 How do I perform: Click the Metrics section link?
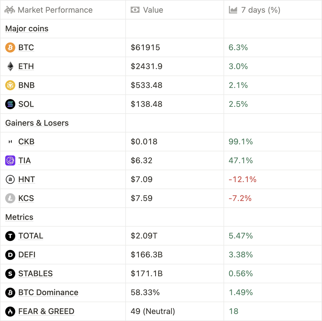tap(19, 217)
